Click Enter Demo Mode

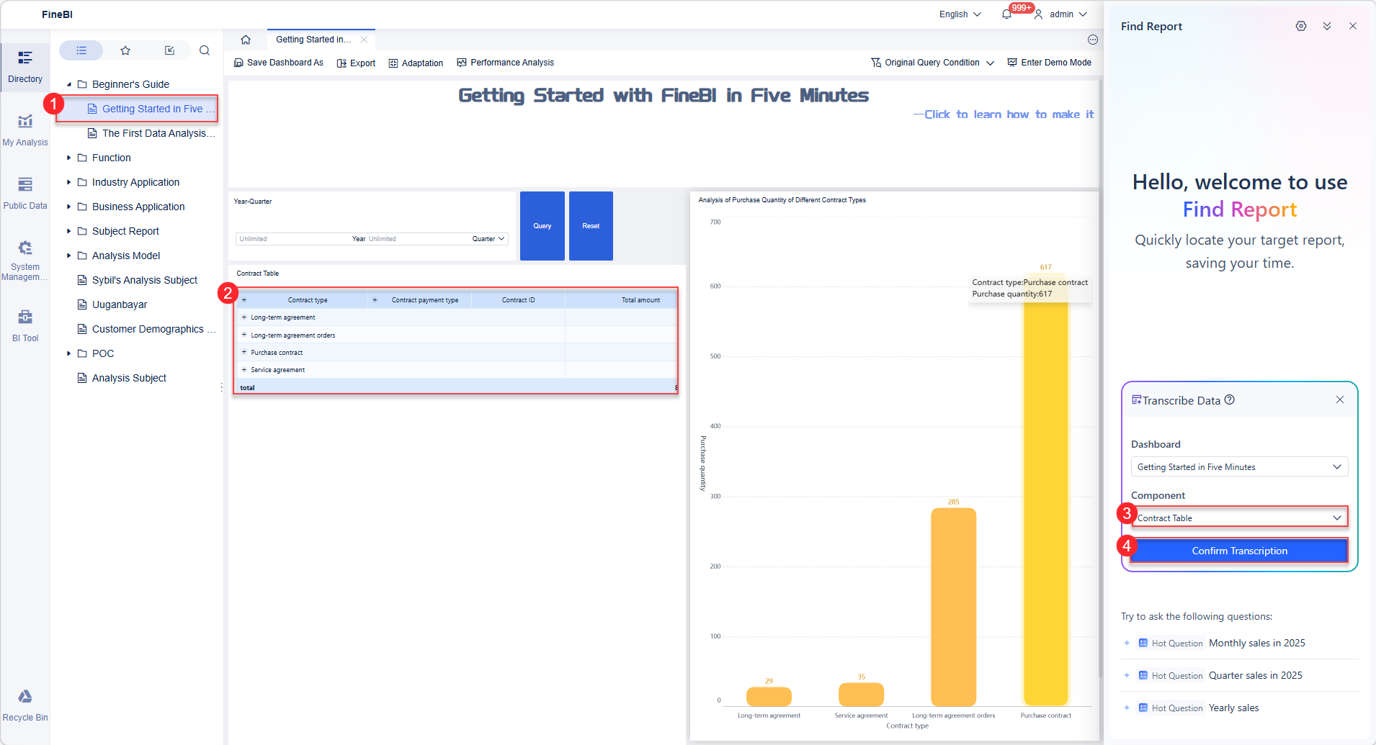pos(1049,63)
